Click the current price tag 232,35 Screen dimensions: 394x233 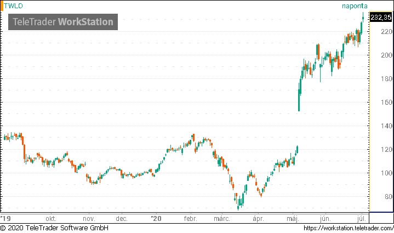(381, 18)
